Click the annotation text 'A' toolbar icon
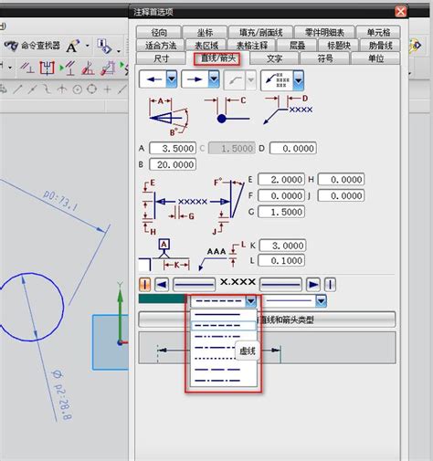Screen dimensions: 433x461 pos(72,46)
